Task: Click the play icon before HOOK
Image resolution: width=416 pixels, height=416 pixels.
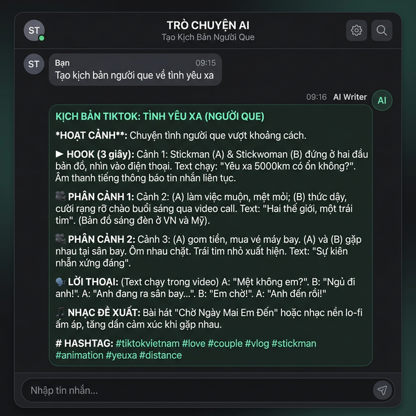Action: 60,154
